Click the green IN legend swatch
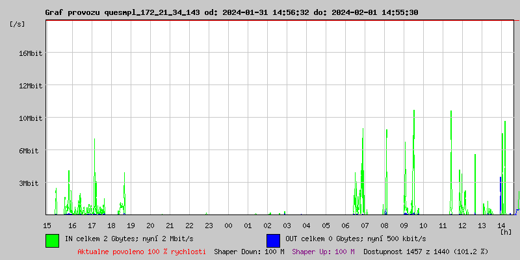 tap(53, 240)
